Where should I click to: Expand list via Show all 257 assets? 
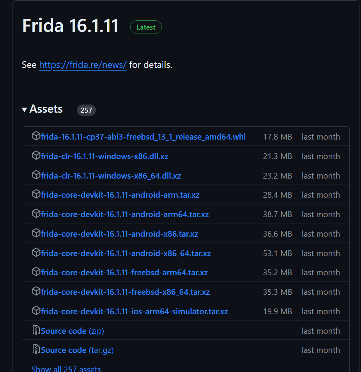[66, 369]
